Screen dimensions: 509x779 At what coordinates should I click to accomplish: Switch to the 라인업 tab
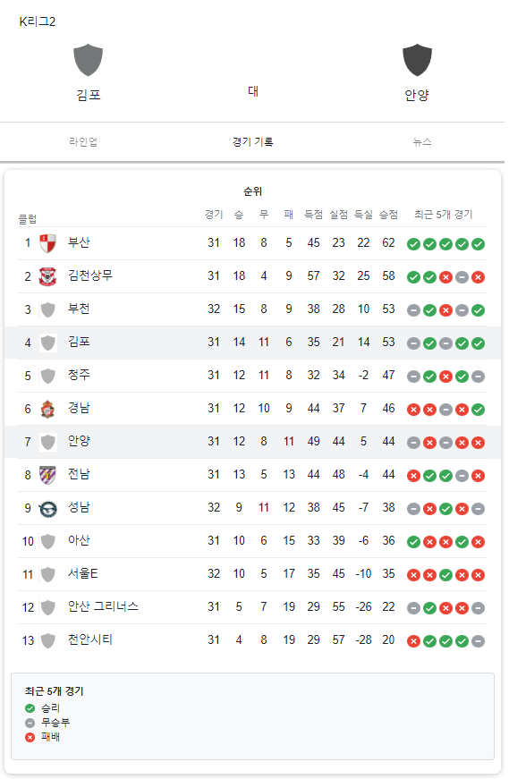point(83,141)
